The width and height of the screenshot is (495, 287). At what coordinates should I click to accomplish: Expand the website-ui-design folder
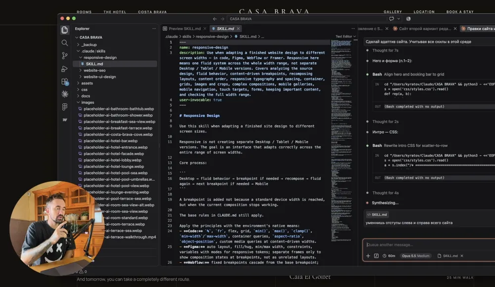click(81, 77)
